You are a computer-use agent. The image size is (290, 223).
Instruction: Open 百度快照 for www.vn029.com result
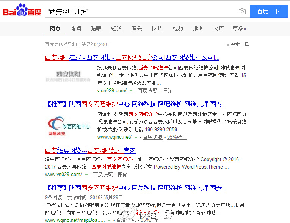(x=103, y=175)
